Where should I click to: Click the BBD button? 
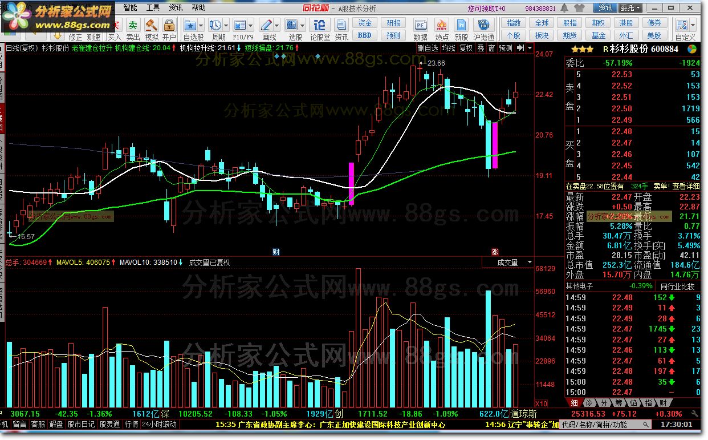[x=365, y=35]
